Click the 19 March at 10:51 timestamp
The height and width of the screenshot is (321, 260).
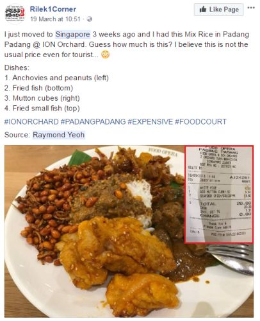coord(55,19)
